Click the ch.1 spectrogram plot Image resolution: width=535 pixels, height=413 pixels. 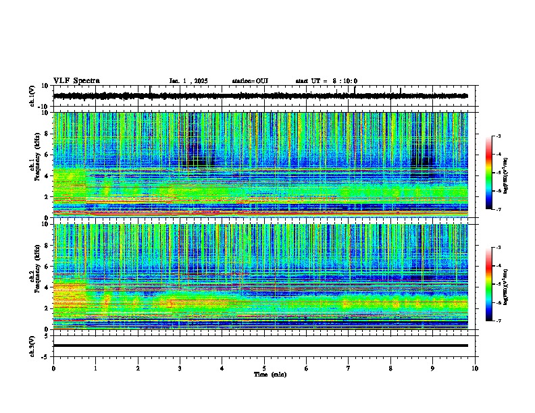click(261, 165)
